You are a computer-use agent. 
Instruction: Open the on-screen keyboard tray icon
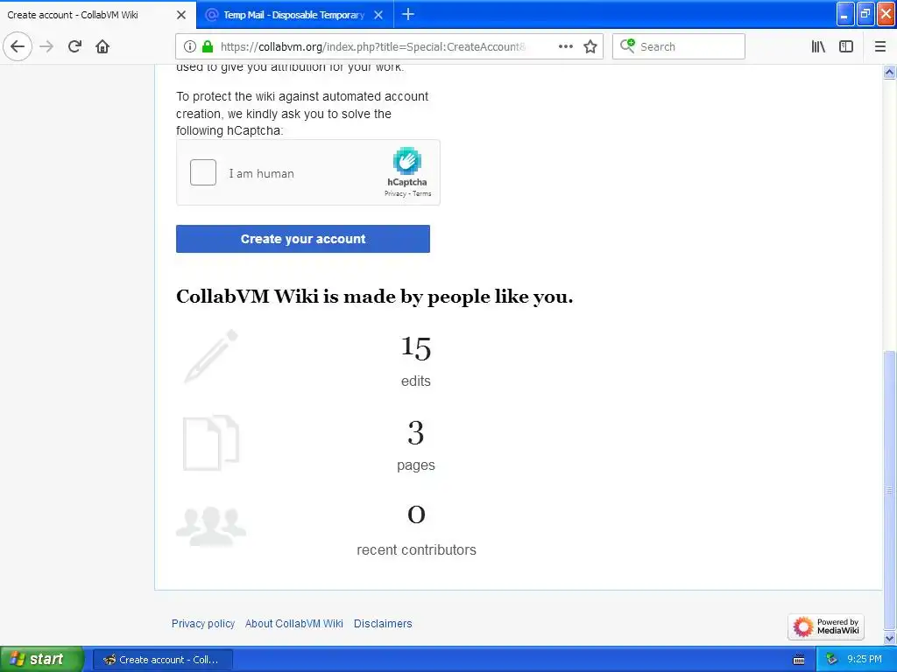[799, 660]
